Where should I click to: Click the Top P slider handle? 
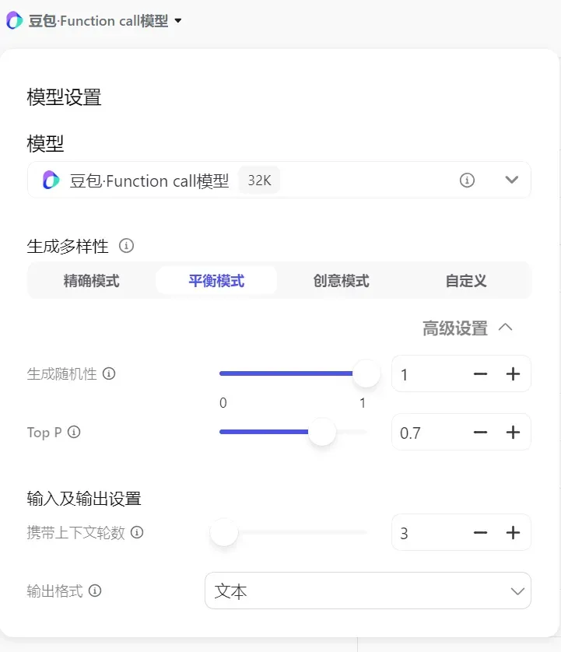322,432
